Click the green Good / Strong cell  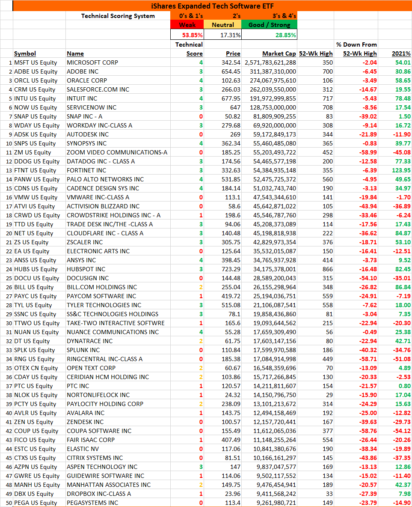tap(269, 25)
